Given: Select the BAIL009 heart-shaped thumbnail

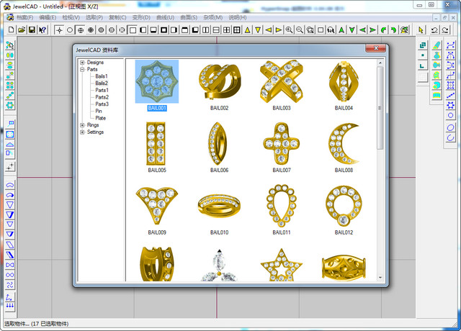Looking at the screenshot, I should (157, 206).
